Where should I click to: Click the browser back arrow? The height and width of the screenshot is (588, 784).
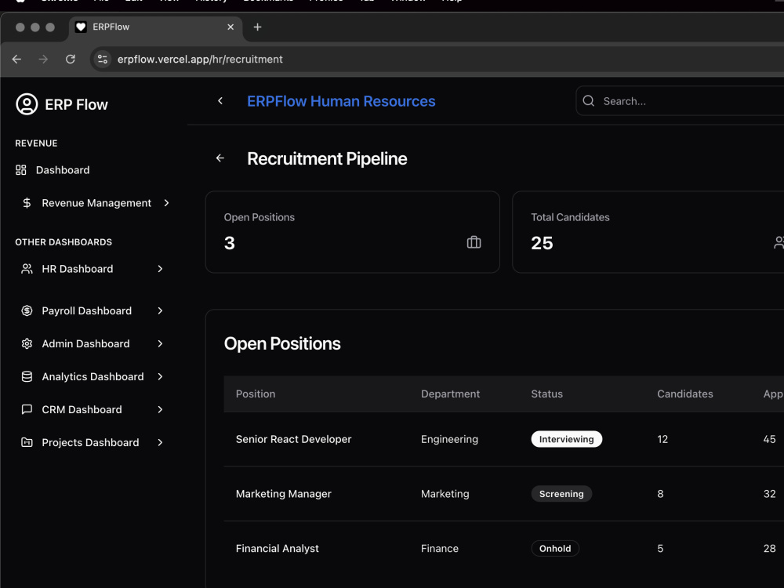click(x=16, y=59)
